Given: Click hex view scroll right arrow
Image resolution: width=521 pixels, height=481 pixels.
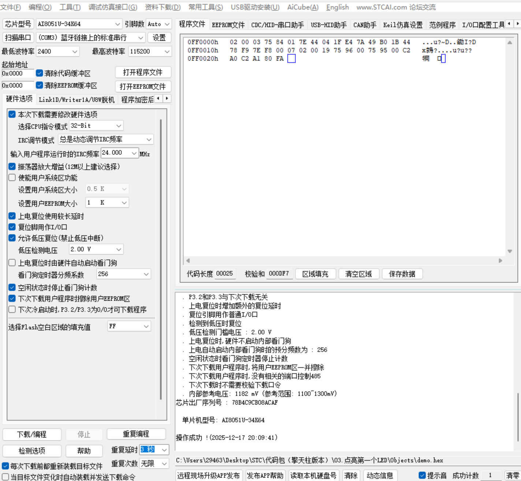Looking at the screenshot, I should pyautogui.click(x=500, y=260).
